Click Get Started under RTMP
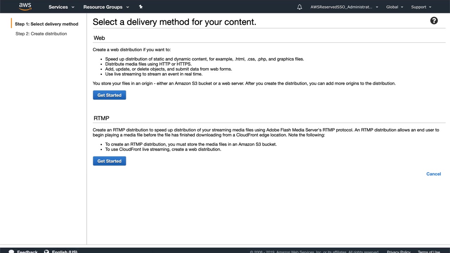Image resolution: width=450 pixels, height=253 pixels. pyautogui.click(x=109, y=161)
